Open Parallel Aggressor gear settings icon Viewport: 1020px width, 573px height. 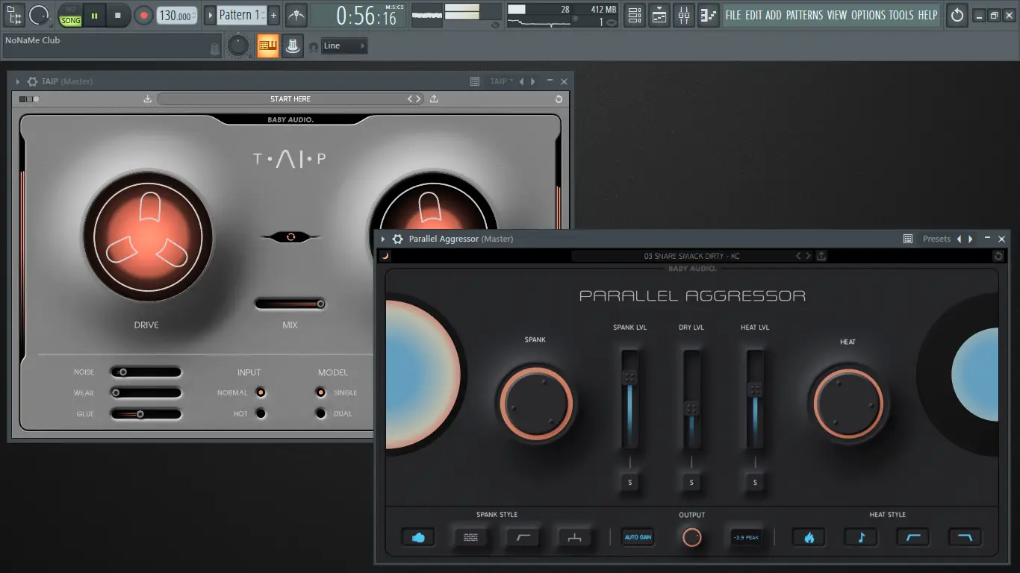398,239
